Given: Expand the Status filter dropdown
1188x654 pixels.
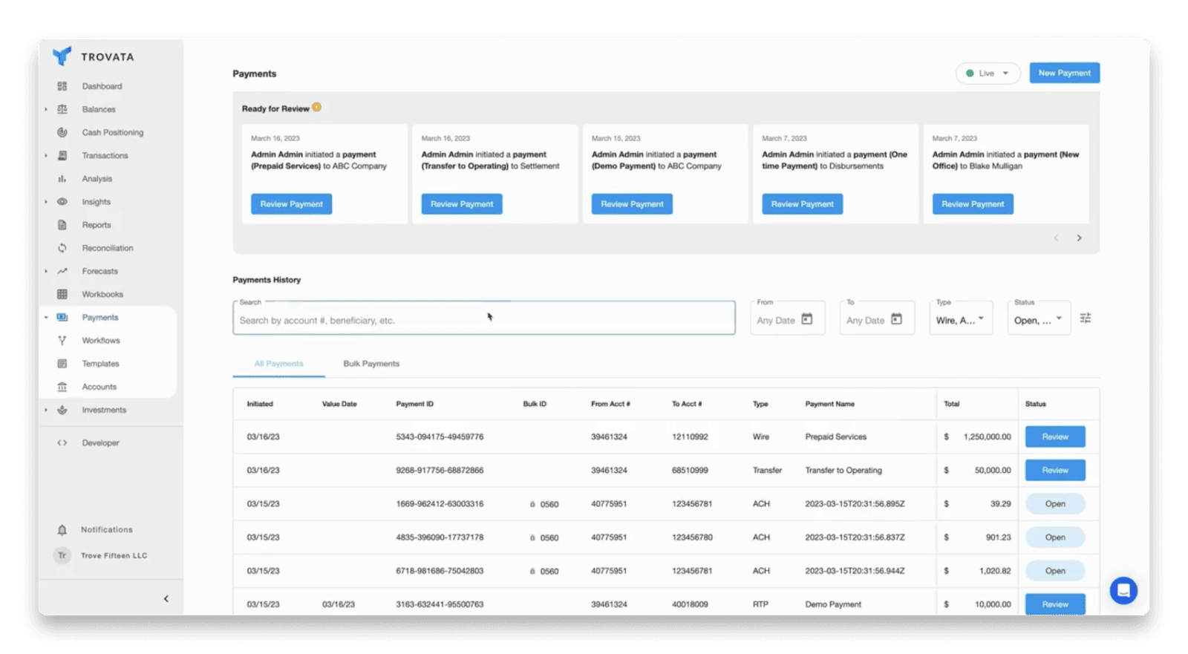Looking at the screenshot, I should pos(1039,320).
